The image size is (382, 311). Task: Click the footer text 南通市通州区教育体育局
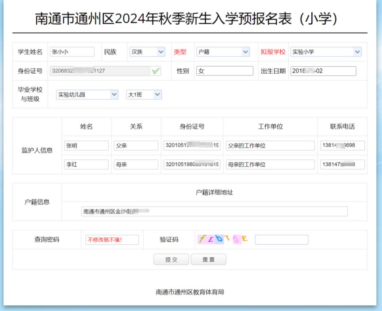[x=190, y=292]
